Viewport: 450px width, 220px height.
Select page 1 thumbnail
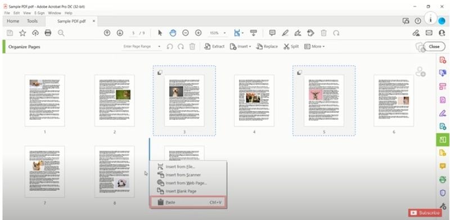click(45, 101)
